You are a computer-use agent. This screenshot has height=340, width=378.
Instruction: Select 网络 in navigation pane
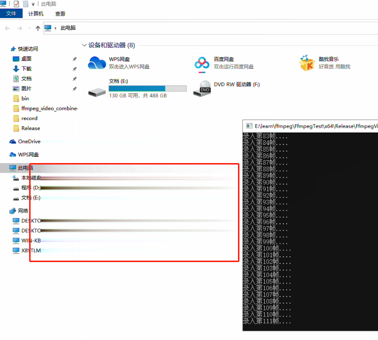(x=23, y=211)
